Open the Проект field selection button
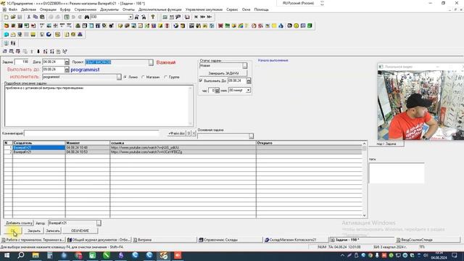 pos(151,62)
